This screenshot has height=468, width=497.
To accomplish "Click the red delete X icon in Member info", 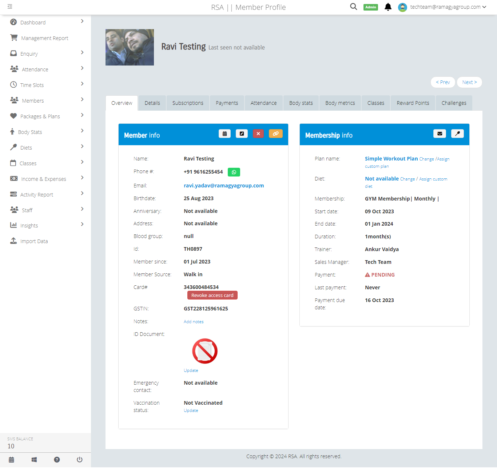I will (x=258, y=134).
